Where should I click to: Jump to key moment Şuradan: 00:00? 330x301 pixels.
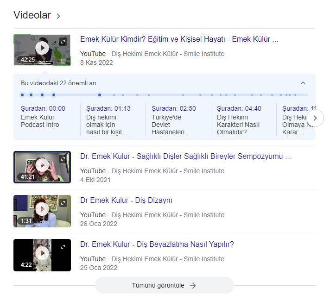click(x=43, y=108)
